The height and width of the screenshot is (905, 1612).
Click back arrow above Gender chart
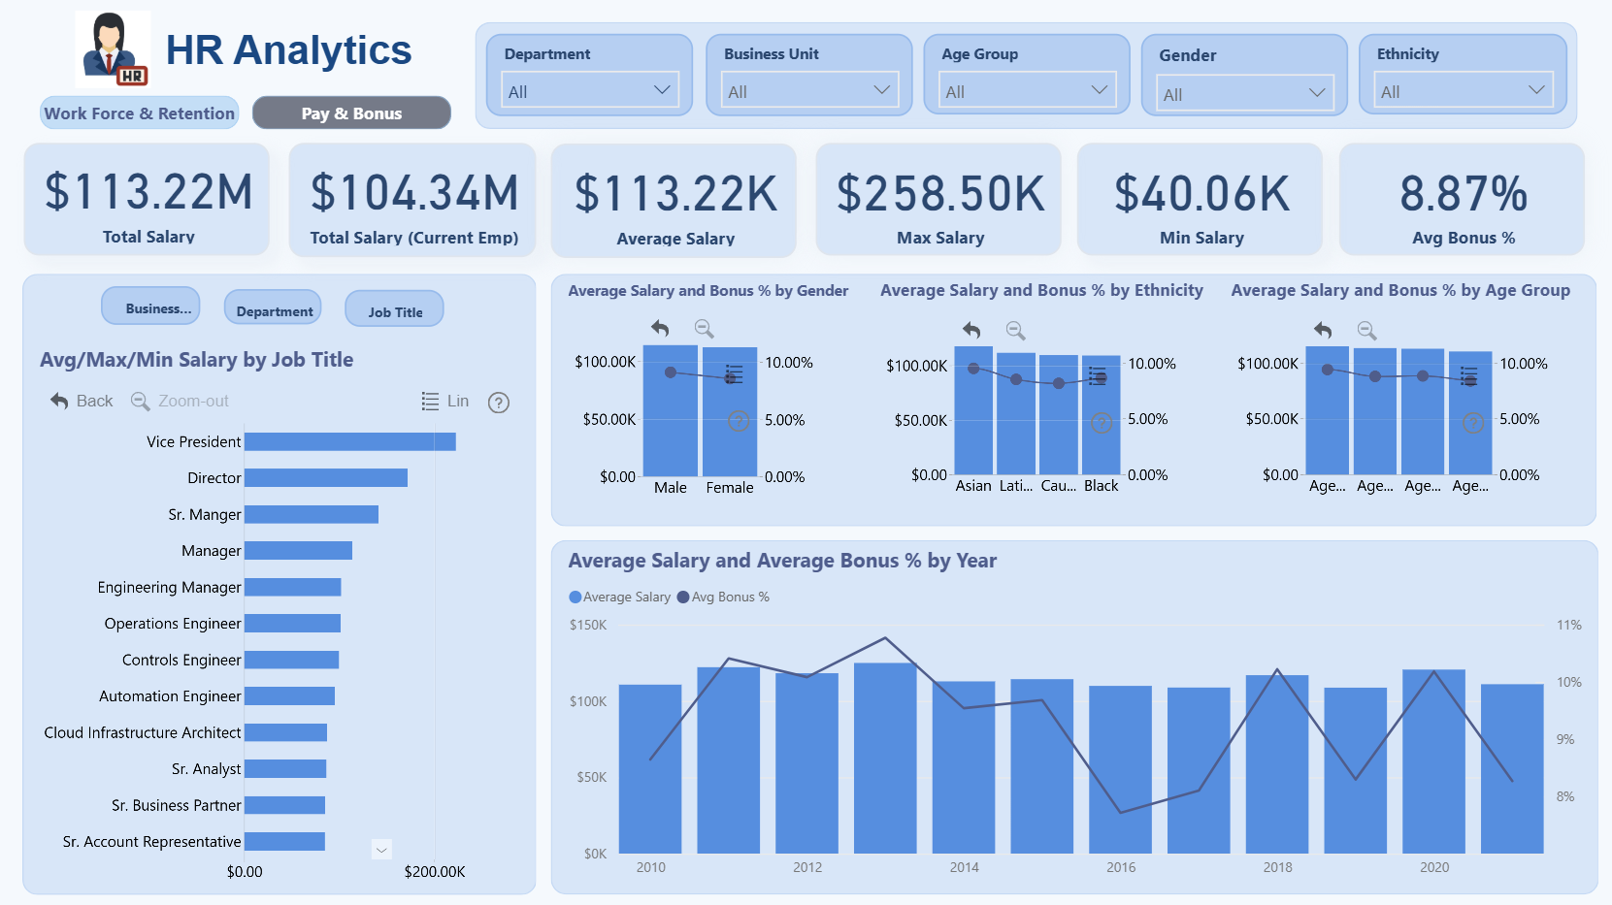[x=660, y=329]
